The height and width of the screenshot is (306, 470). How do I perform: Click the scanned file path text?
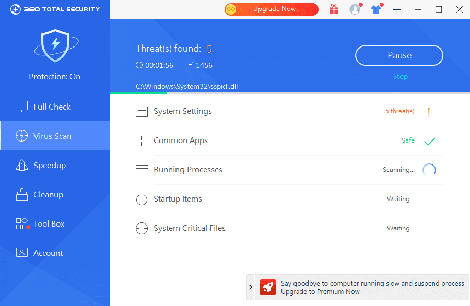coord(187,86)
